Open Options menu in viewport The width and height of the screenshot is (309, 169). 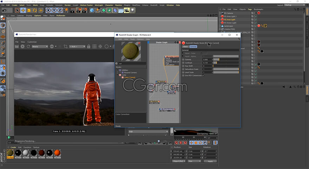click(x=38, y=15)
